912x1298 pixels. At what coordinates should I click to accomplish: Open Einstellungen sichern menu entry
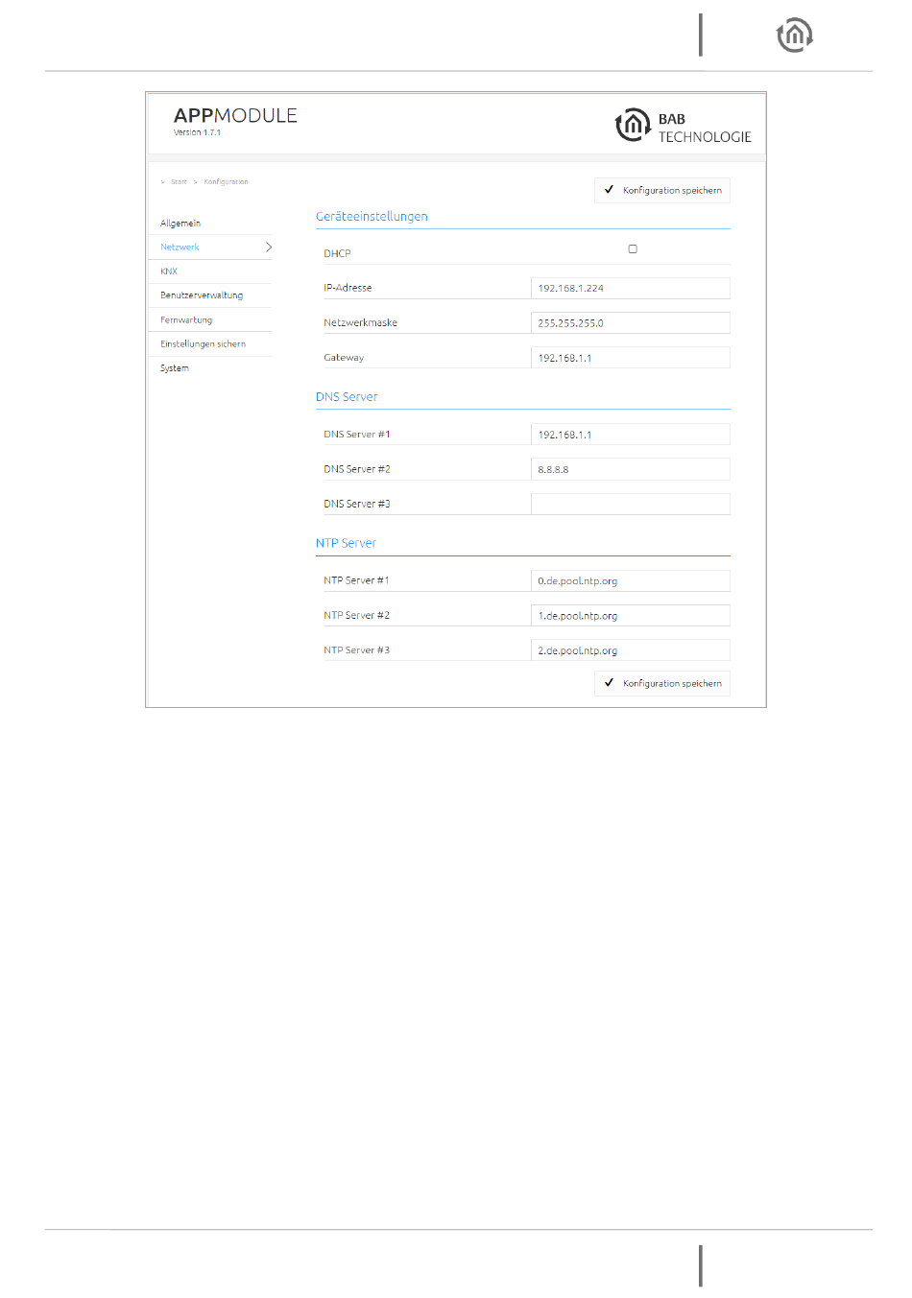[x=203, y=344]
